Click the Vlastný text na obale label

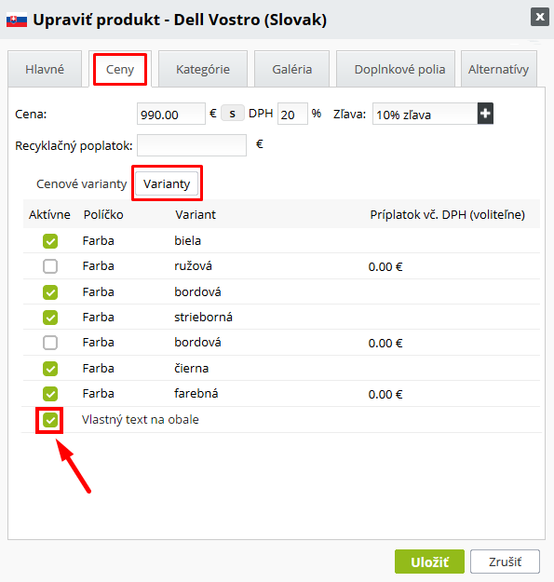tap(141, 419)
